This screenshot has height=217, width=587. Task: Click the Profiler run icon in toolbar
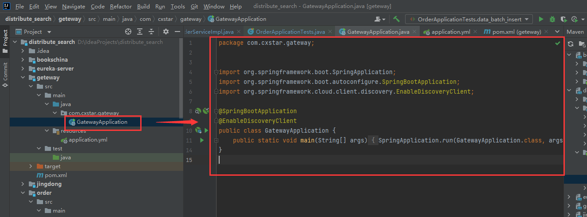pos(575,19)
